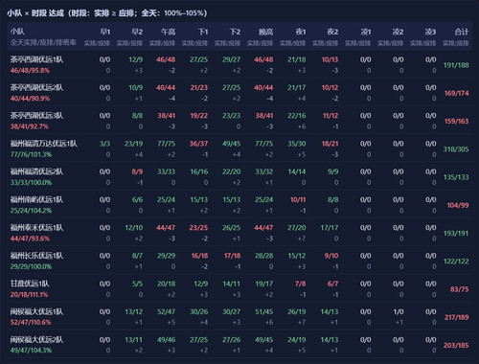Viewport: 479px width, 364px height.
Task: Click the 1/0 凌2 cell of 闽侯福大优远1队
Action: point(399,311)
